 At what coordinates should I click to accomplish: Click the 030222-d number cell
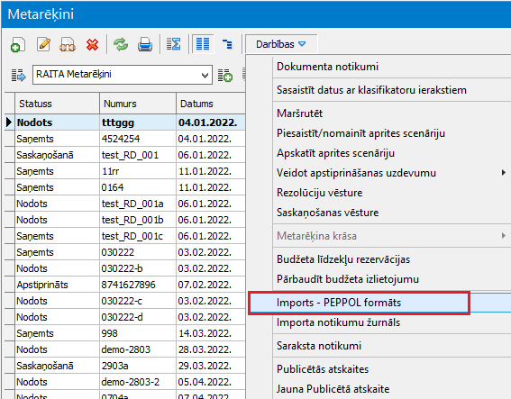point(138,317)
